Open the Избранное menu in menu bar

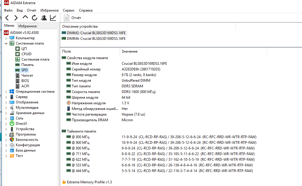tap(49, 10)
